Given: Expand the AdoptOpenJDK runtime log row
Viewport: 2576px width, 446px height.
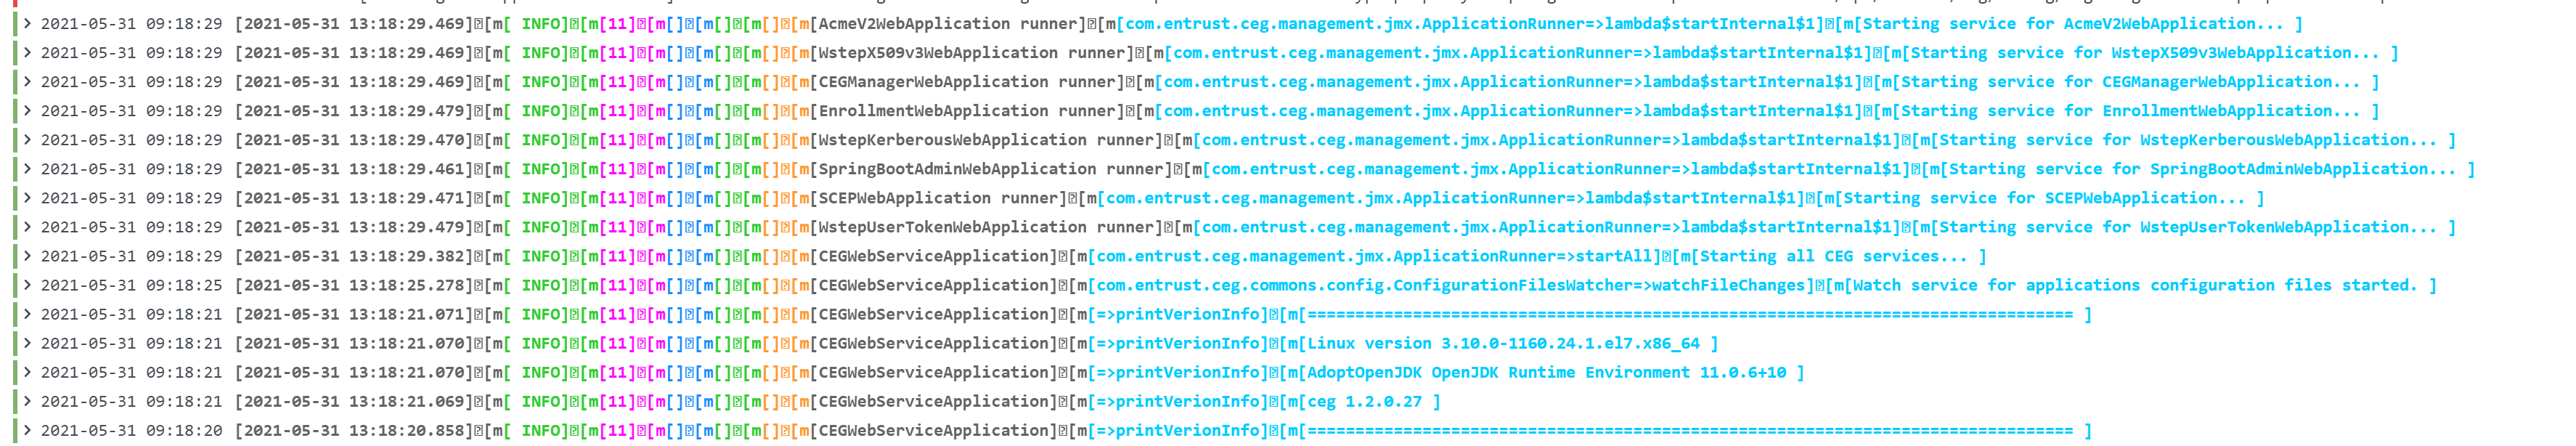Looking at the screenshot, I should (x=28, y=372).
